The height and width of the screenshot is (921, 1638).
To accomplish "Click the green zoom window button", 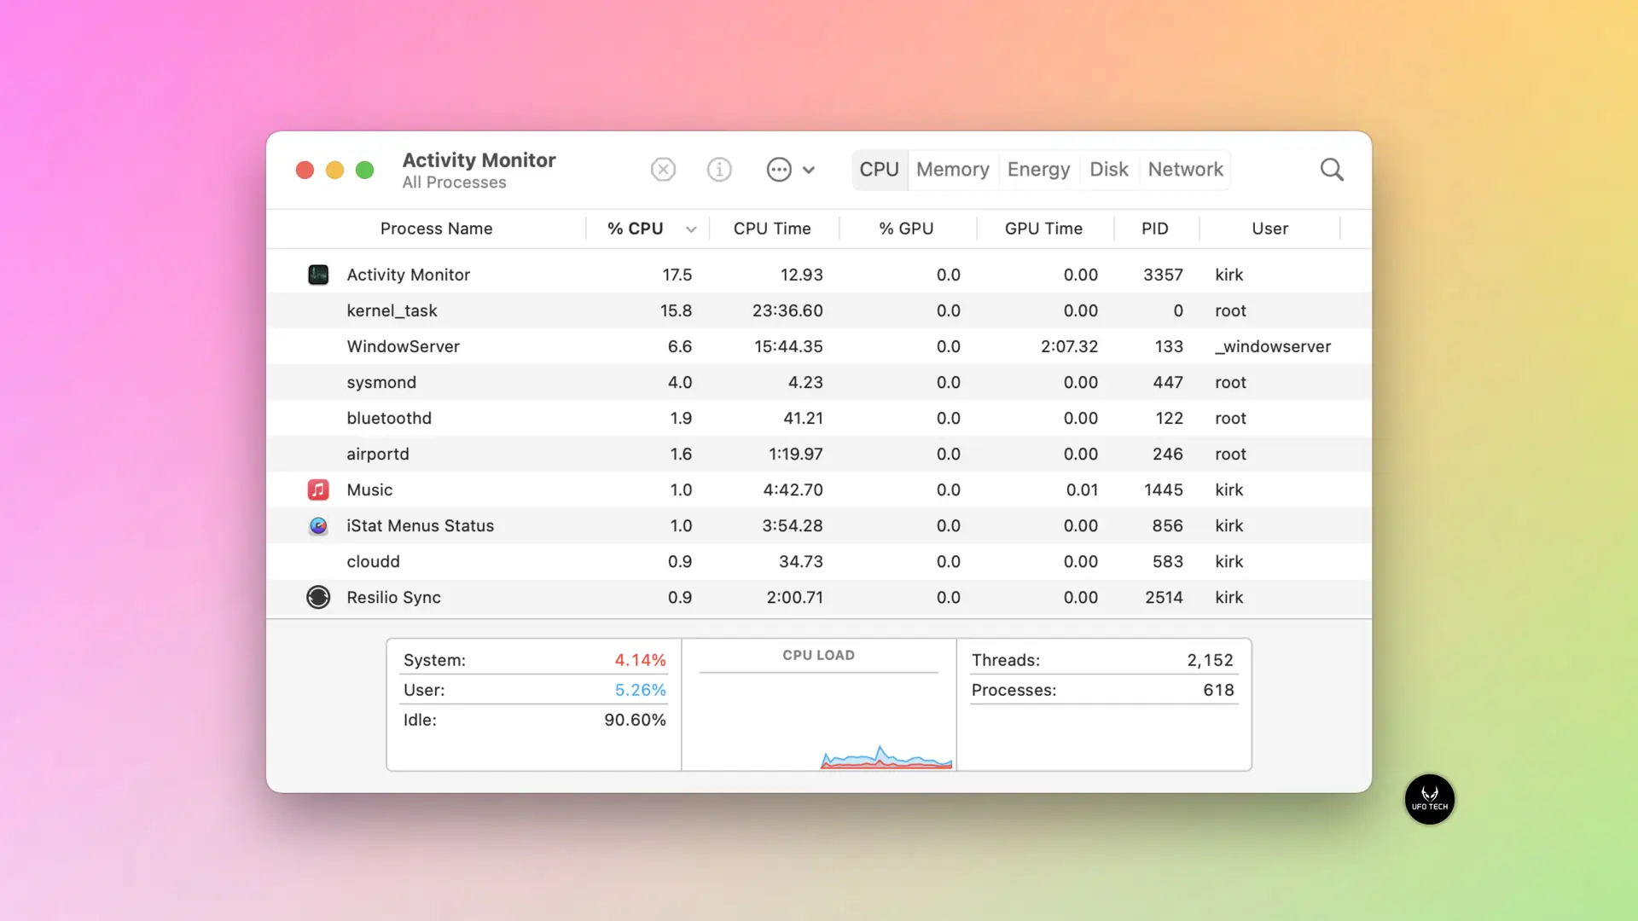I will point(364,170).
